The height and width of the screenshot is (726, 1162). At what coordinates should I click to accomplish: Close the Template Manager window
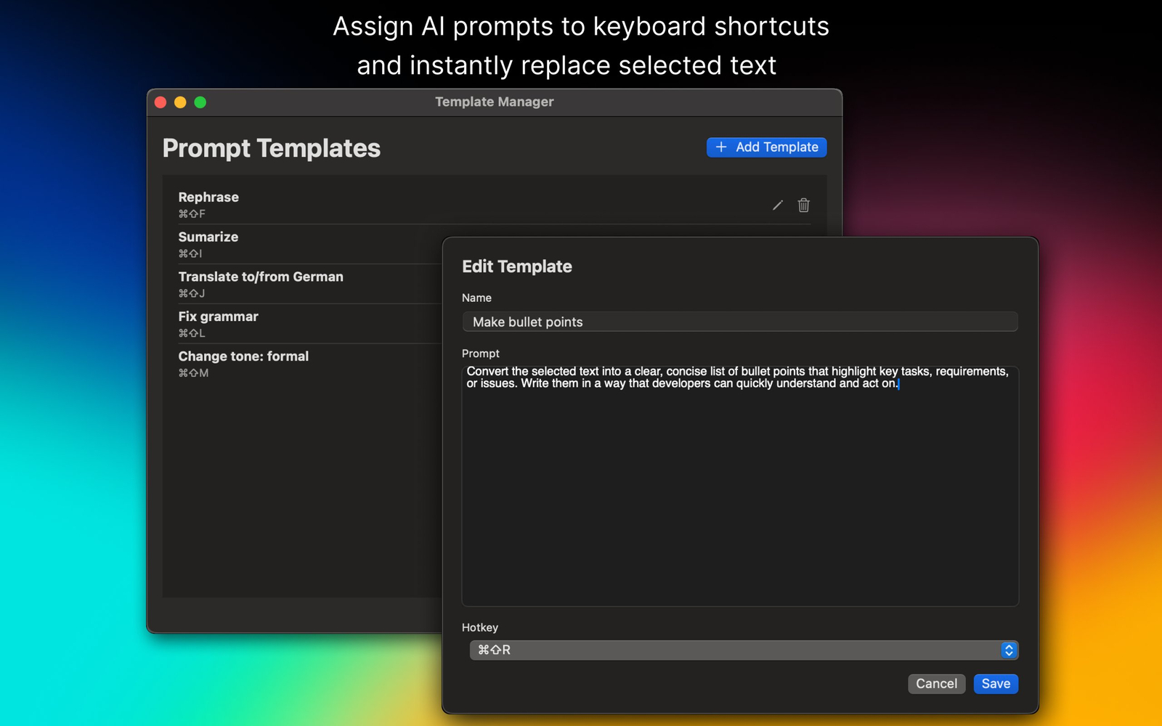pos(161,102)
